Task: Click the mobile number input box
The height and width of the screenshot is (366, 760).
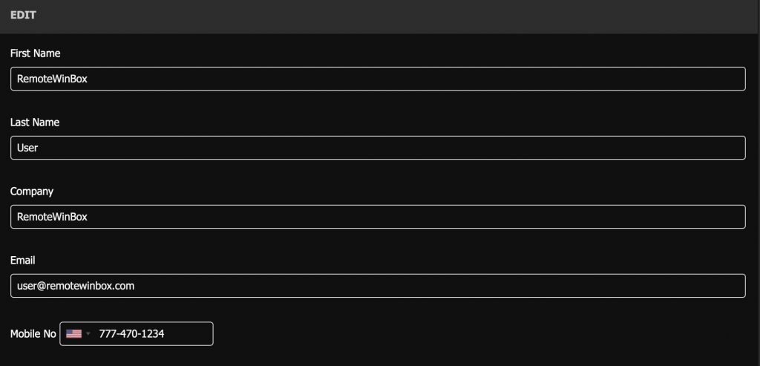Action: (186, 334)
